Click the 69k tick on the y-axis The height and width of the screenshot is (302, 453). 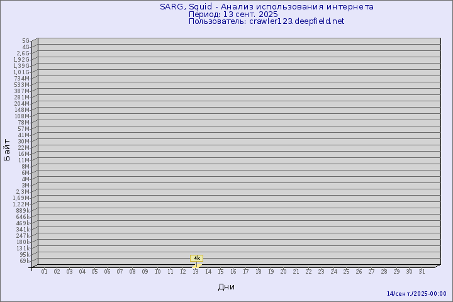[25, 261]
